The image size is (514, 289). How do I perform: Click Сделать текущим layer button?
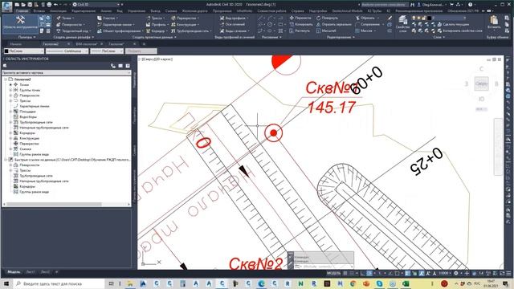tap(453, 24)
